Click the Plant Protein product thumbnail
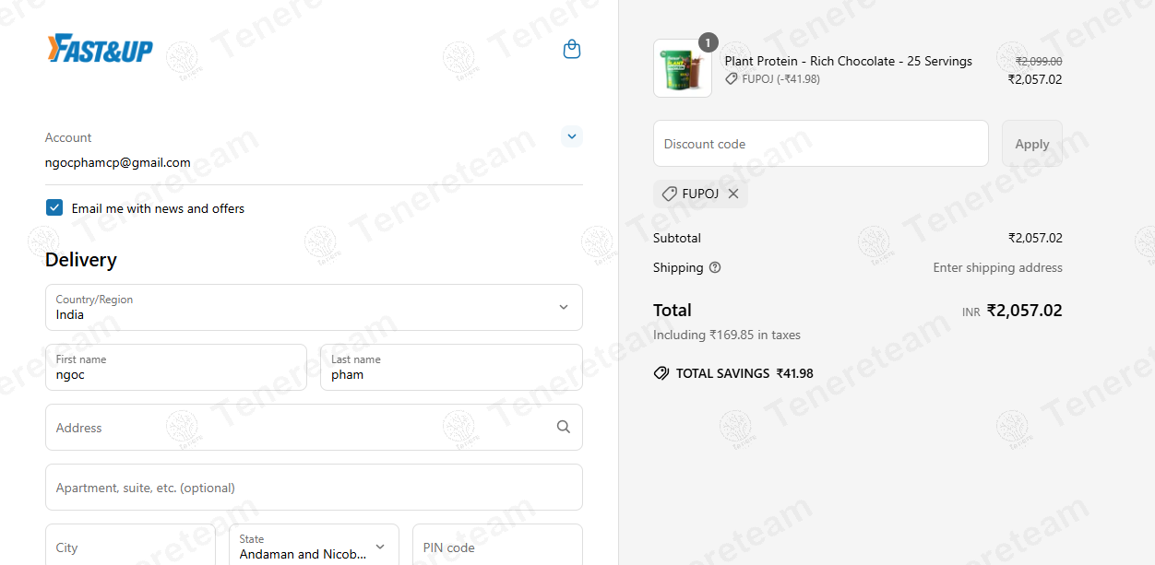The height and width of the screenshot is (565, 1155). click(x=683, y=68)
